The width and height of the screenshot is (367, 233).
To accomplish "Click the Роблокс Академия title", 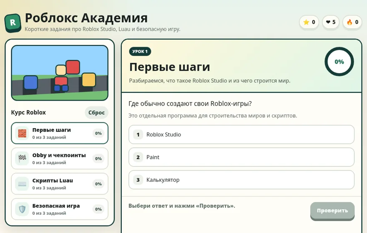I will [x=86, y=18].
